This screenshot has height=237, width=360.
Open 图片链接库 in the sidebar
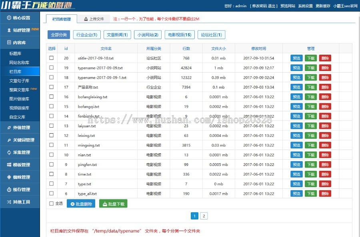[x=19, y=99]
